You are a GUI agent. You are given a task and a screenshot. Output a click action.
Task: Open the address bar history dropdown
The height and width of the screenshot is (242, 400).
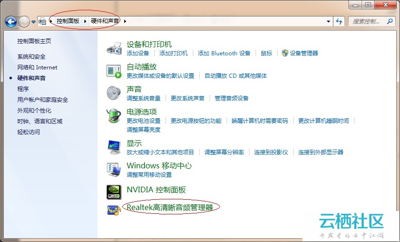[328, 22]
